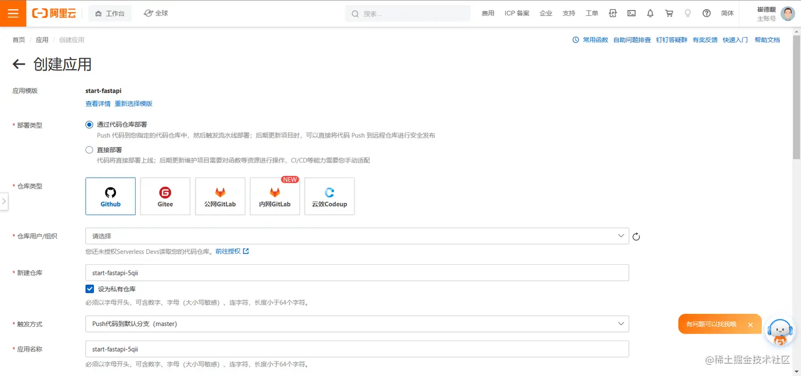Click the lightbulb icon in the header
Screen dimensions: 801x376
point(688,13)
